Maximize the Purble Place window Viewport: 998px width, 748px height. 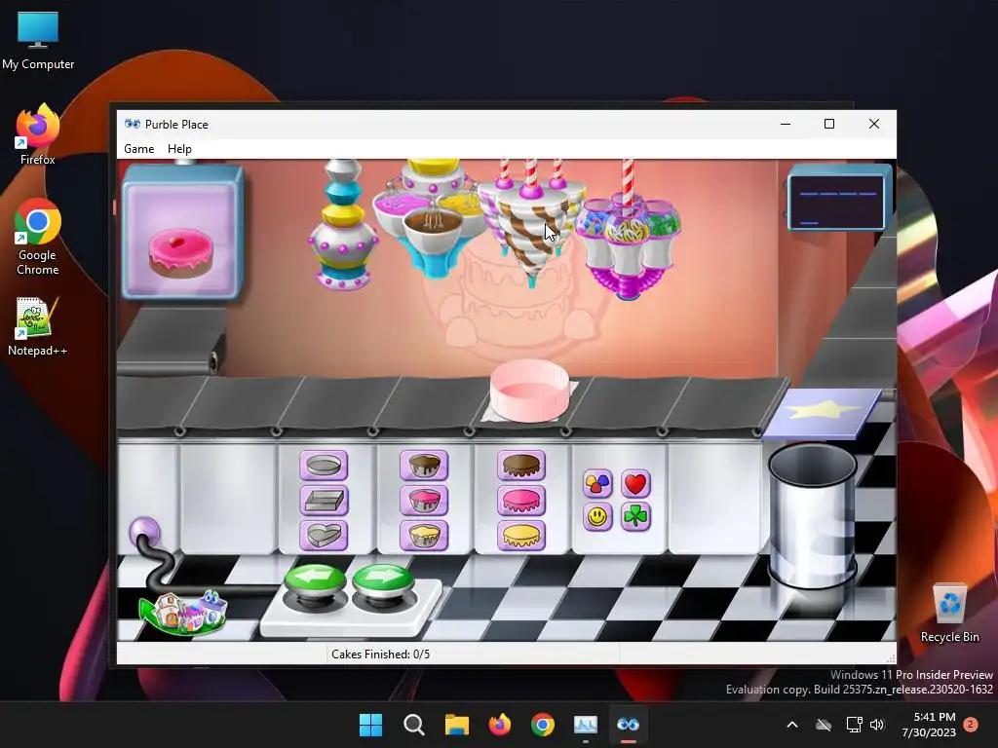click(x=829, y=124)
